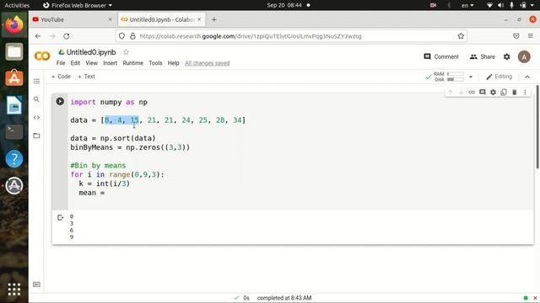Move cell up arrow

(450, 92)
